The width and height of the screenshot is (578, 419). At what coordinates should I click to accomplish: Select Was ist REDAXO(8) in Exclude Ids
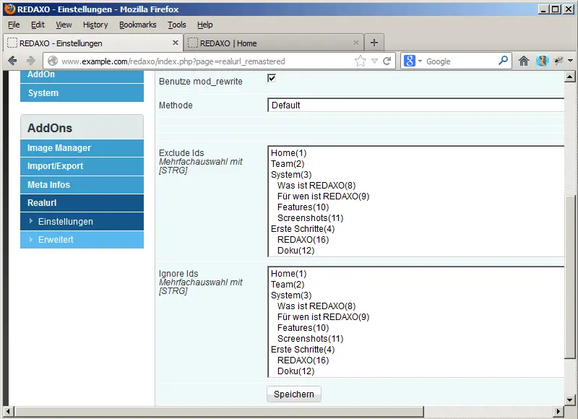pyautogui.click(x=416, y=186)
